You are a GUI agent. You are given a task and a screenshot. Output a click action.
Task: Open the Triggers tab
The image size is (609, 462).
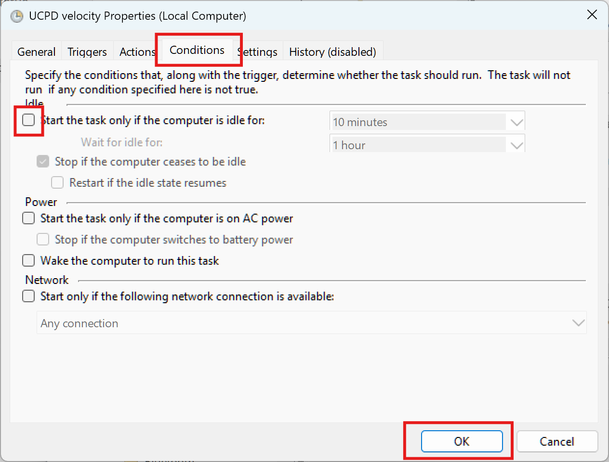click(x=87, y=52)
